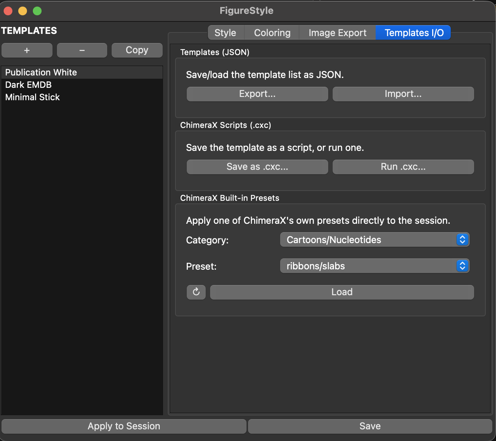The width and height of the screenshot is (496, 441).
Task: Select Minimal Stick template
Action: point(82,97)
